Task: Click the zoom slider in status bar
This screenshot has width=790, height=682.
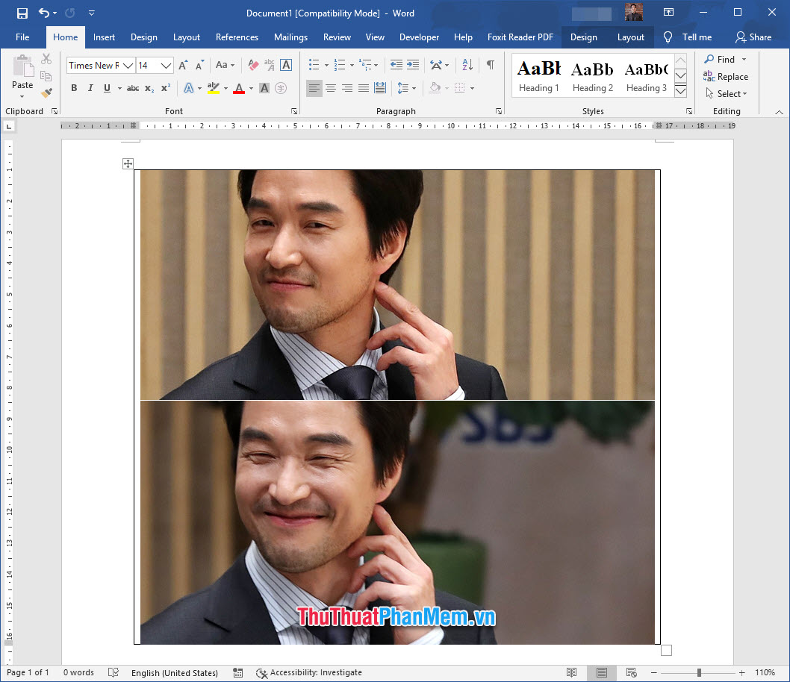Action: click(699, 672)
